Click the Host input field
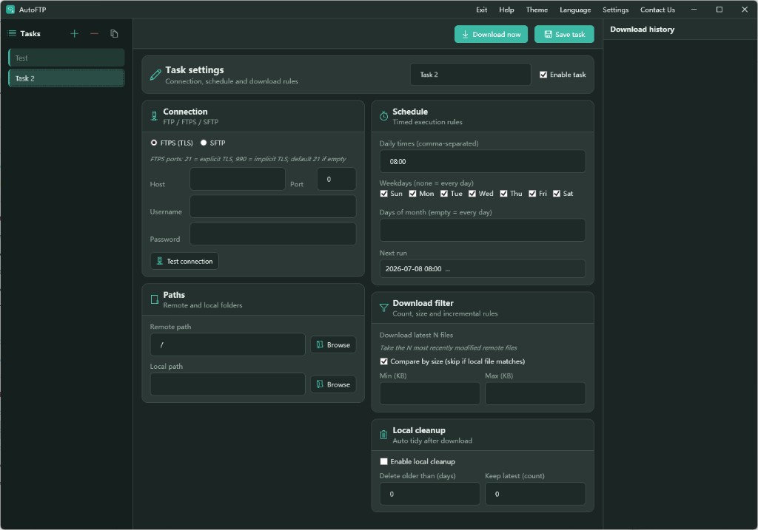Screen dimensions: 758x530 238,179
